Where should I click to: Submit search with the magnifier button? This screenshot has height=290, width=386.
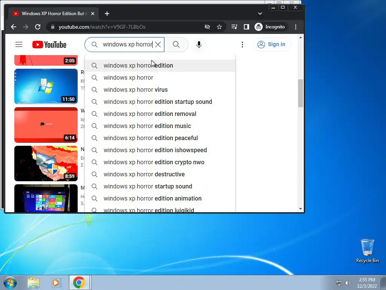coord(176,45)
